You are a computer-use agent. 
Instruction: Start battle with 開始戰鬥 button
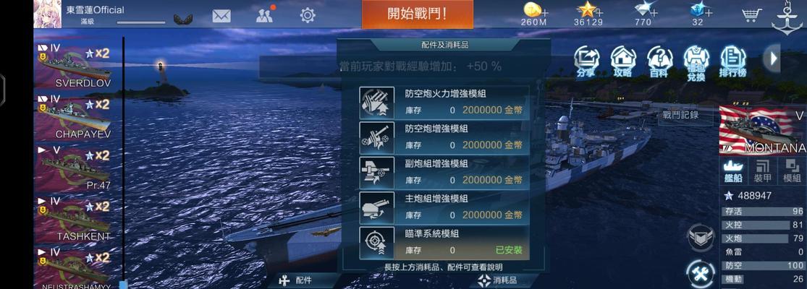[418, 14]
